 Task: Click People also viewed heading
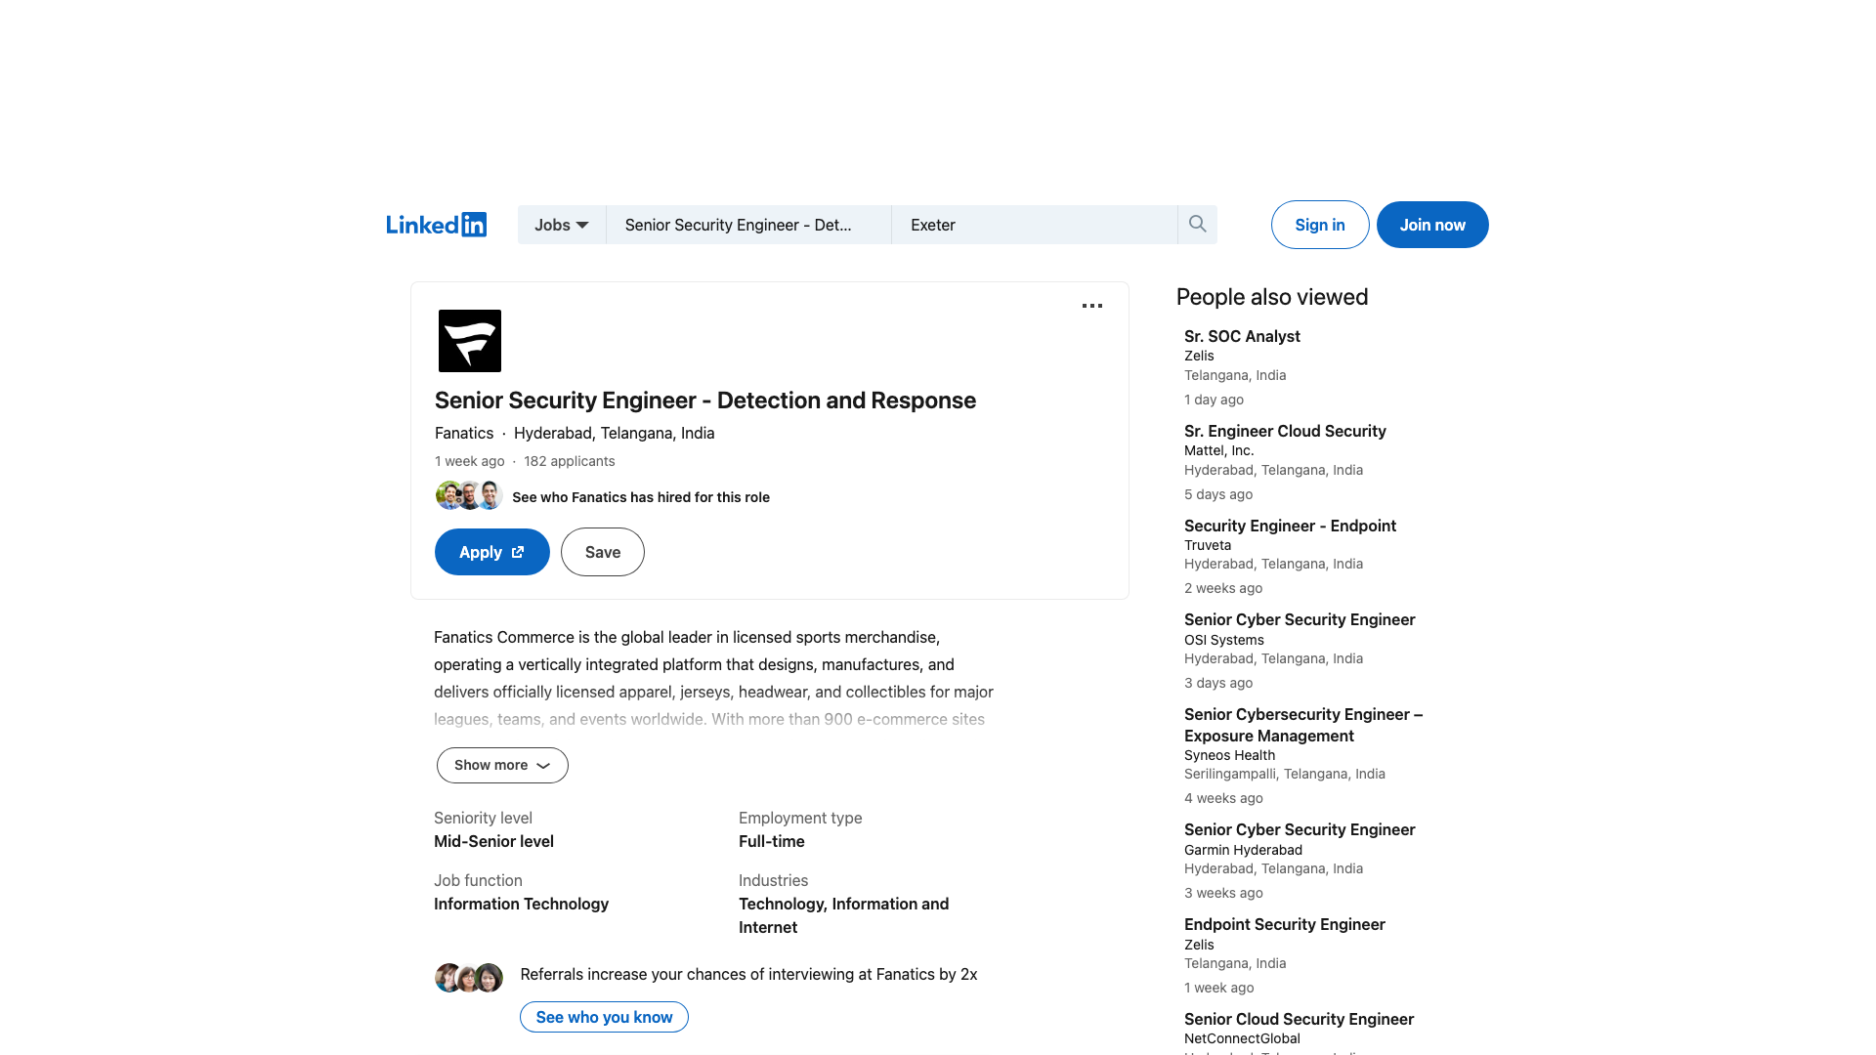coord(1272,297)
